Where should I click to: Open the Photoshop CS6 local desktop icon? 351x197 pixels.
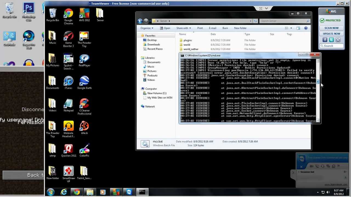(29, 12)
